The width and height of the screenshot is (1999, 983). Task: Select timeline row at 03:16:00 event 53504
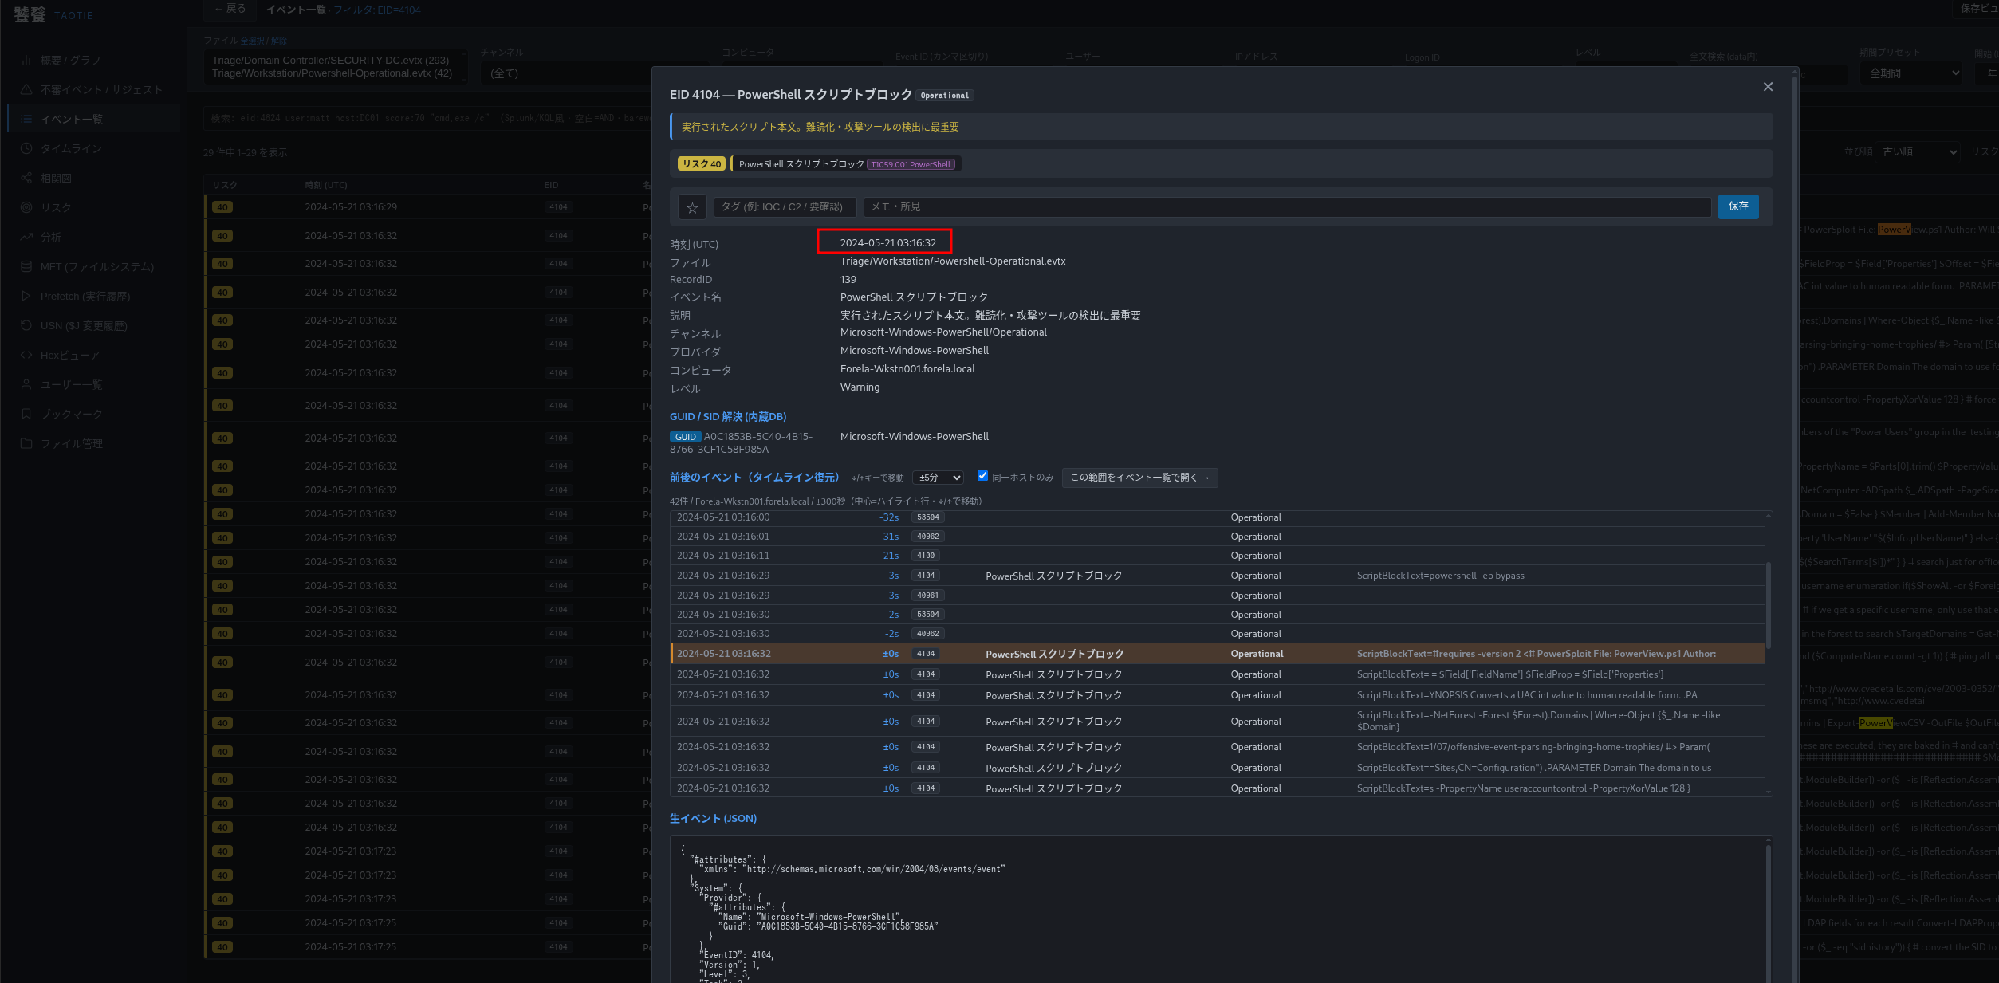coord(1218,517)
